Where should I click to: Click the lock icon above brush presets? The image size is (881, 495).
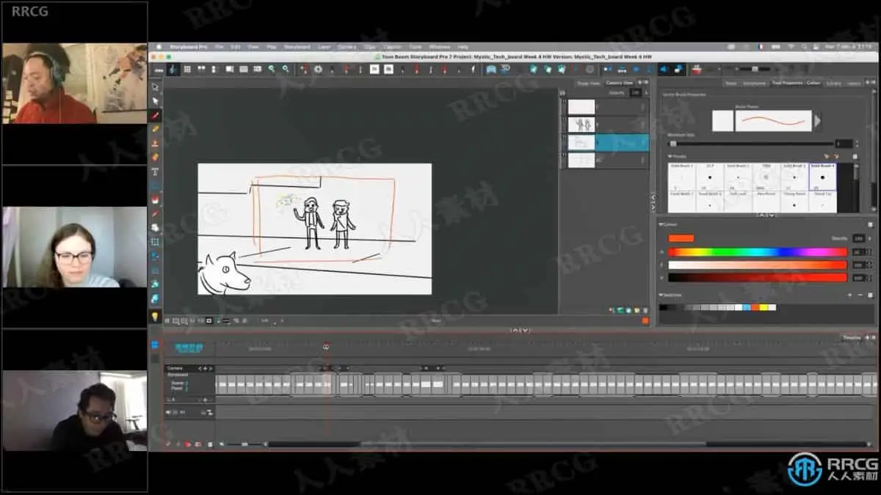click(855, 156)
